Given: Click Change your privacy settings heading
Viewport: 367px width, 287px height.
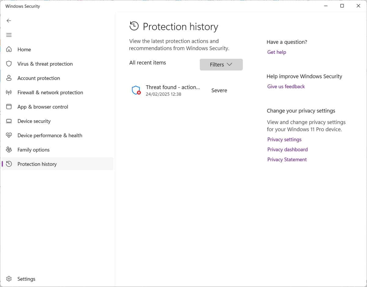Looking at the screenshot, I should (x=301, y=110).
